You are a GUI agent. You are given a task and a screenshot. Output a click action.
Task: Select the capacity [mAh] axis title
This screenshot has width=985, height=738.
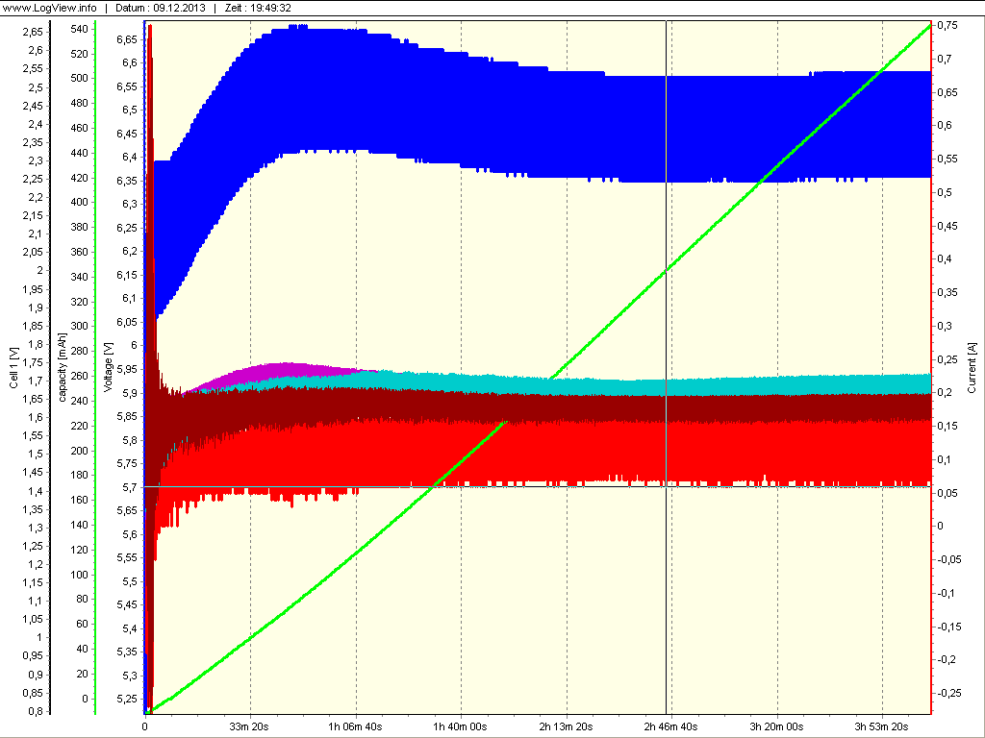point(63,368)
